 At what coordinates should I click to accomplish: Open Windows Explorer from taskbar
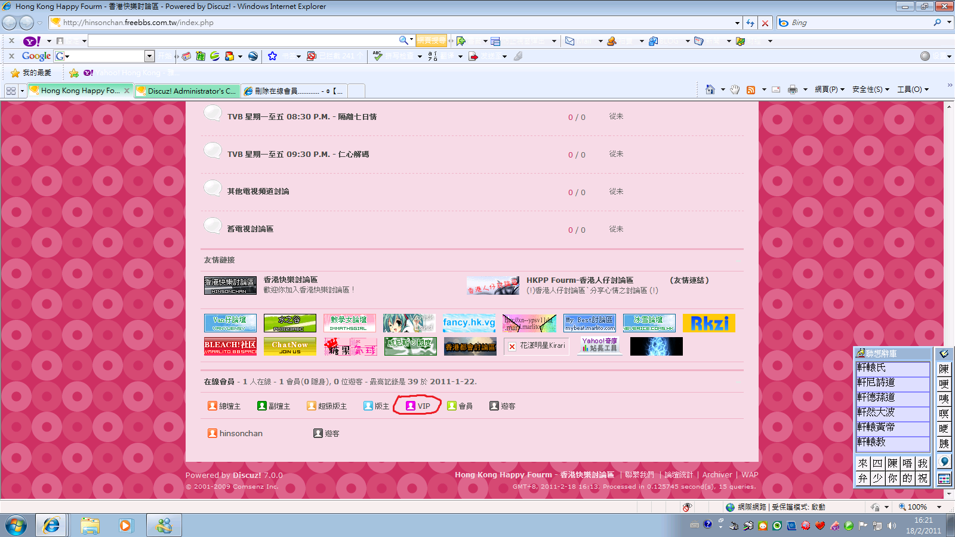(90, 526)
